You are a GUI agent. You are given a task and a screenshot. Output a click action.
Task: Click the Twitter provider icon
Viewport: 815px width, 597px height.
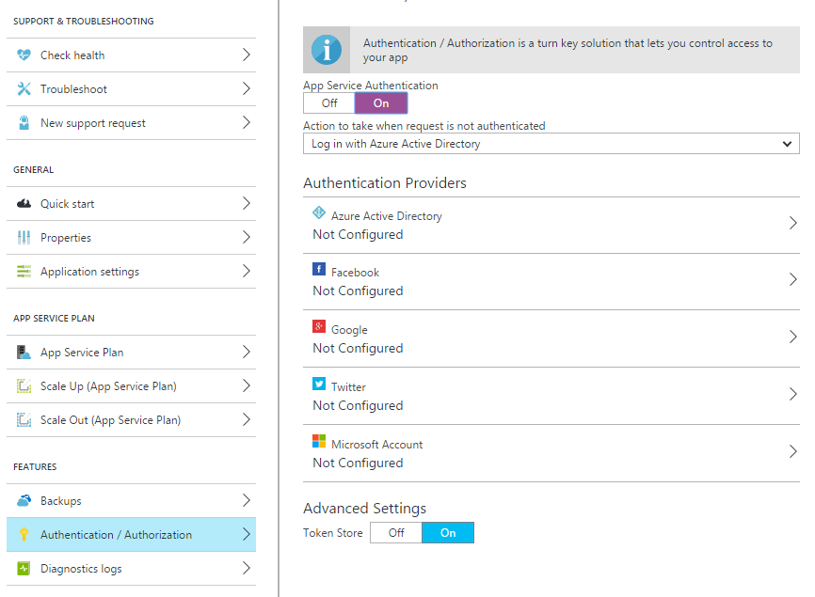[x=319, y=385]
